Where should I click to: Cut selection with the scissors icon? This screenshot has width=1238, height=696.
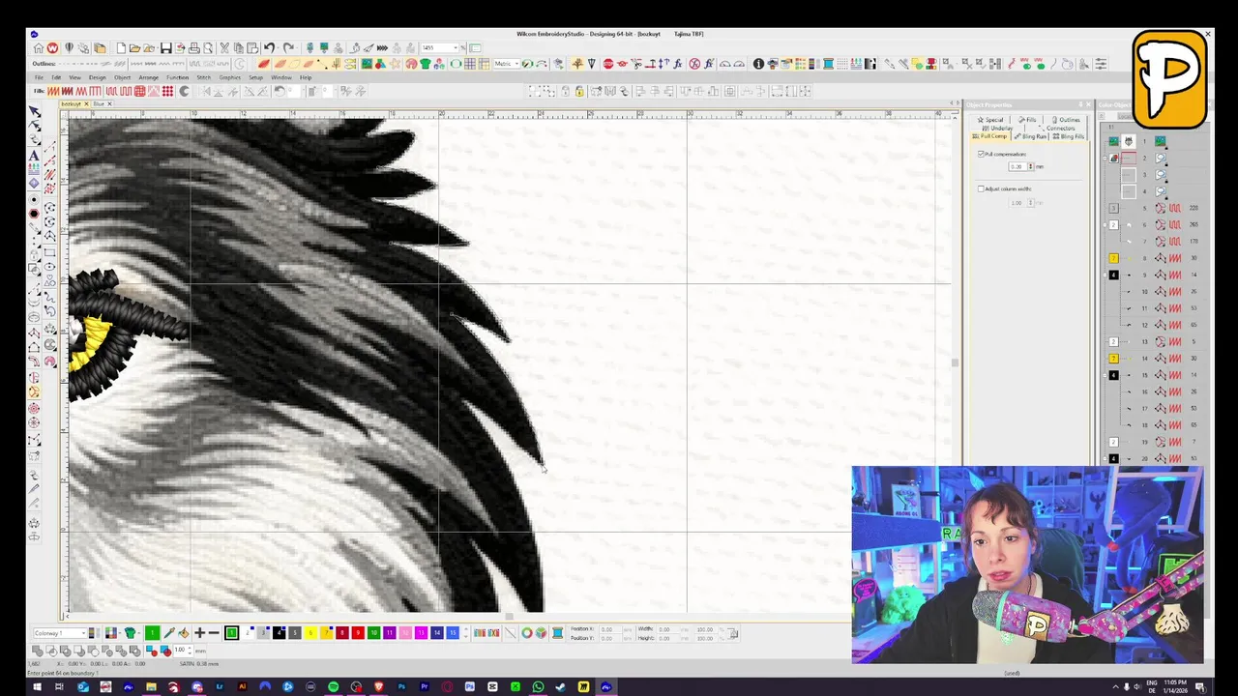pyautogui.click(x=223, y=47)
